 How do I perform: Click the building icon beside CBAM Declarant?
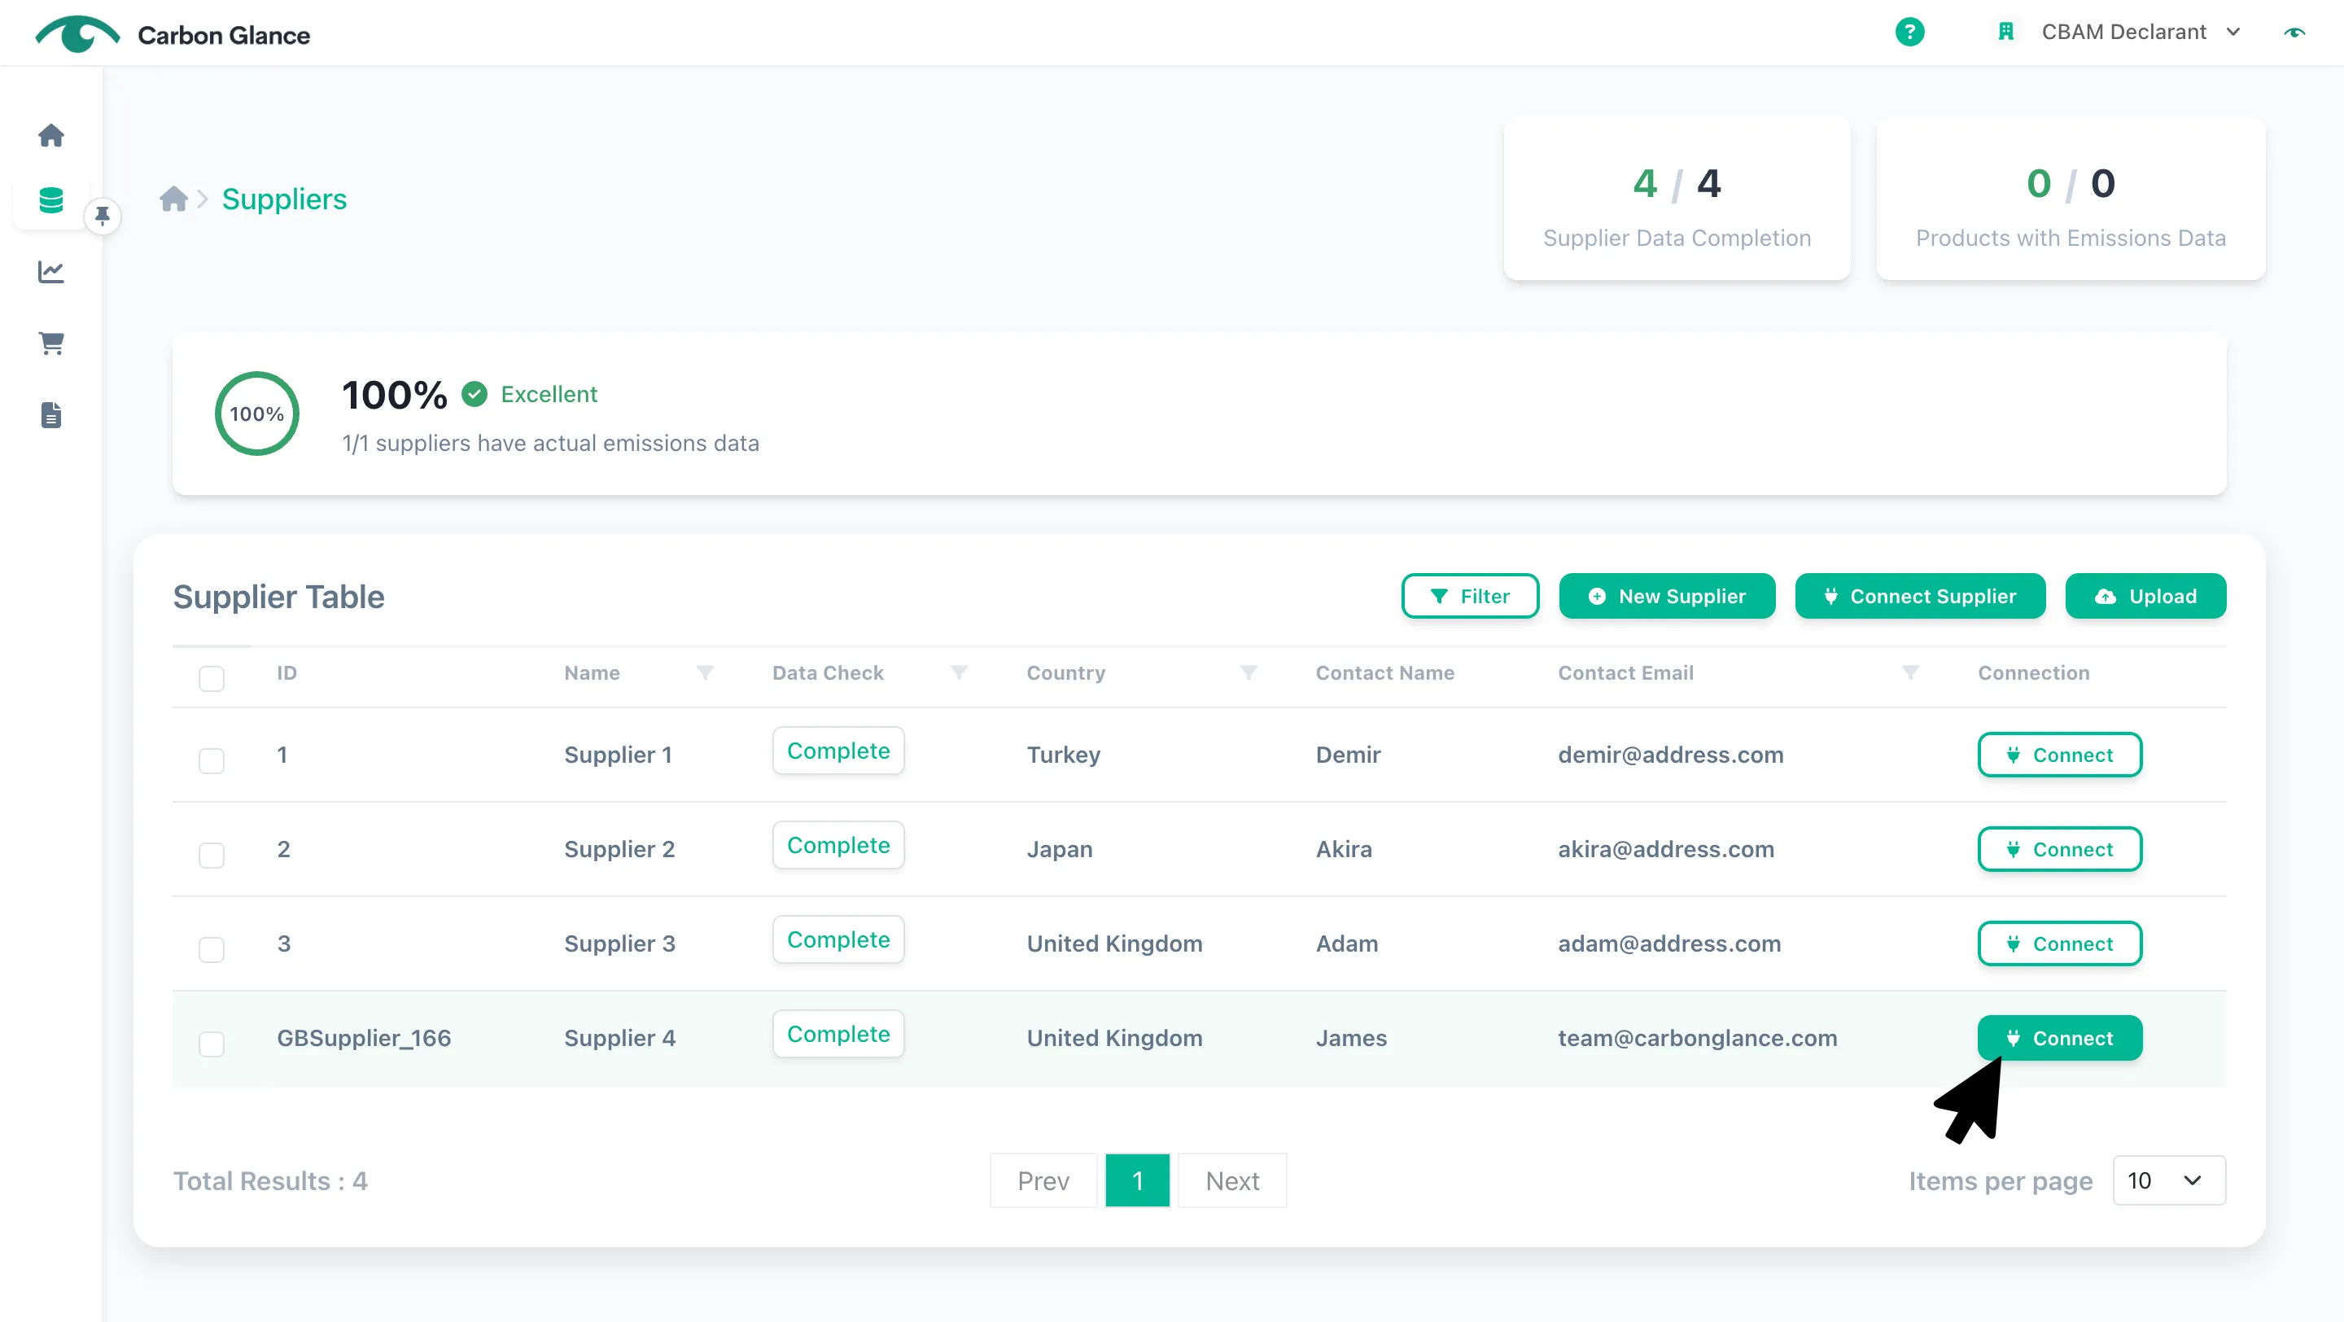tap(2005, 32)
